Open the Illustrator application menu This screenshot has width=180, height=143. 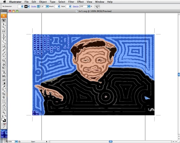pyautogui.click(x=15, y=2)
